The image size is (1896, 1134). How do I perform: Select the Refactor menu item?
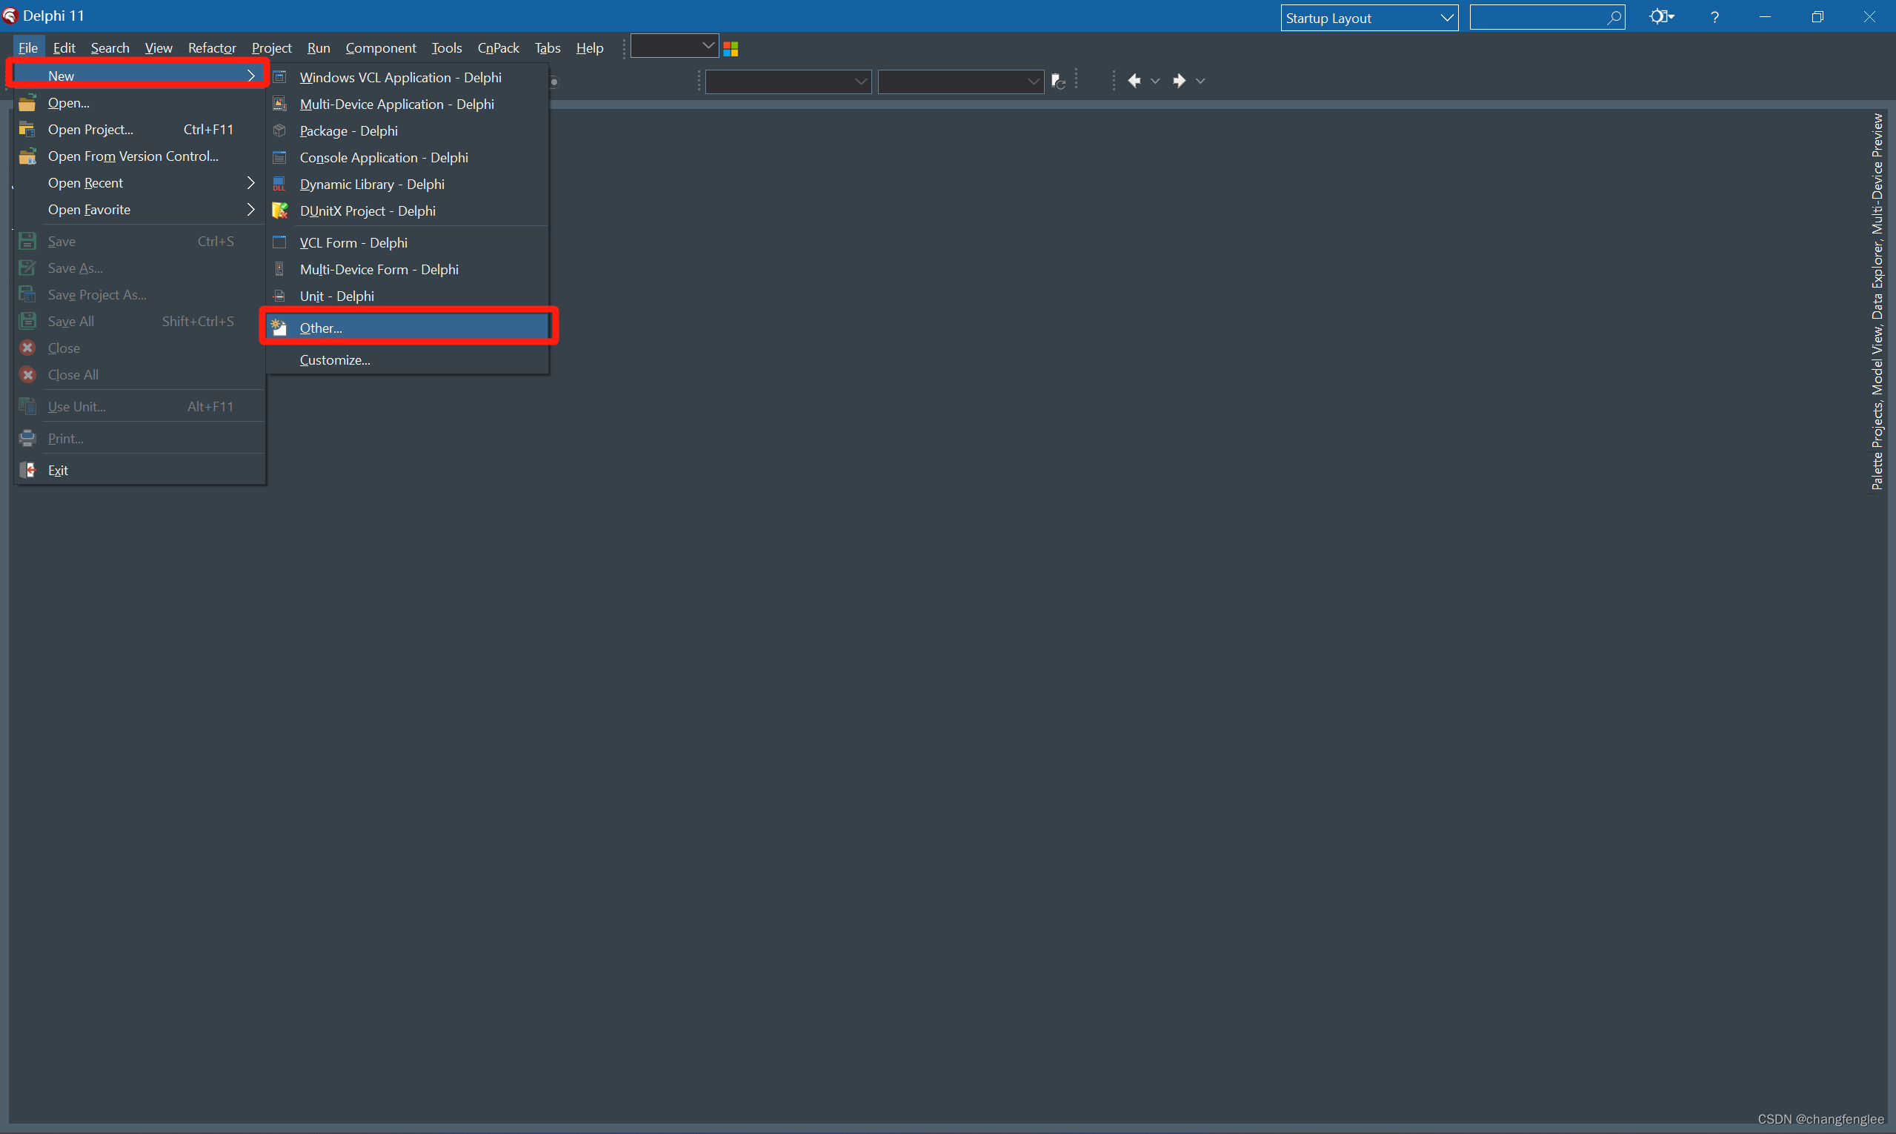coord(213,47)
